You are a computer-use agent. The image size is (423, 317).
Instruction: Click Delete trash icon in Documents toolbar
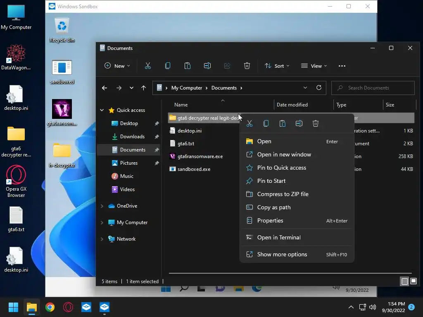(x=247, y=66)
